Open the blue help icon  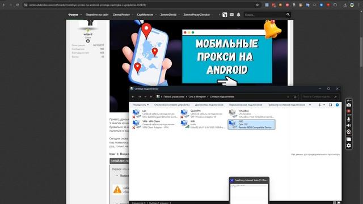tap(337, 105)
